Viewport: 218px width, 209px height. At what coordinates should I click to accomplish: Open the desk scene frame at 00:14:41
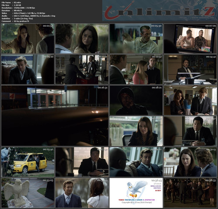click(191, 69)
